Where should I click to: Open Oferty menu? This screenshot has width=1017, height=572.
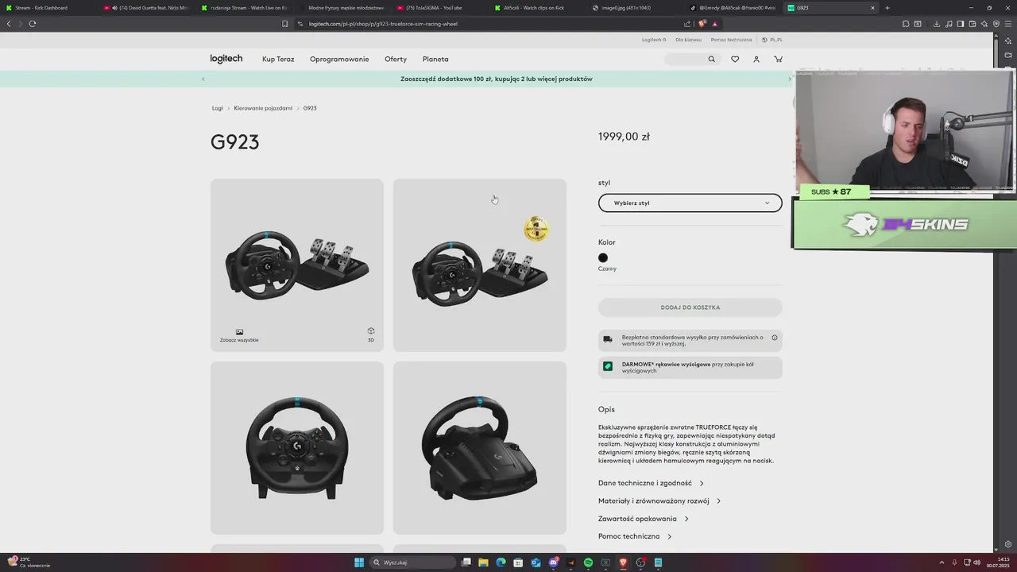pyautogui.click(x=396, y=60)
